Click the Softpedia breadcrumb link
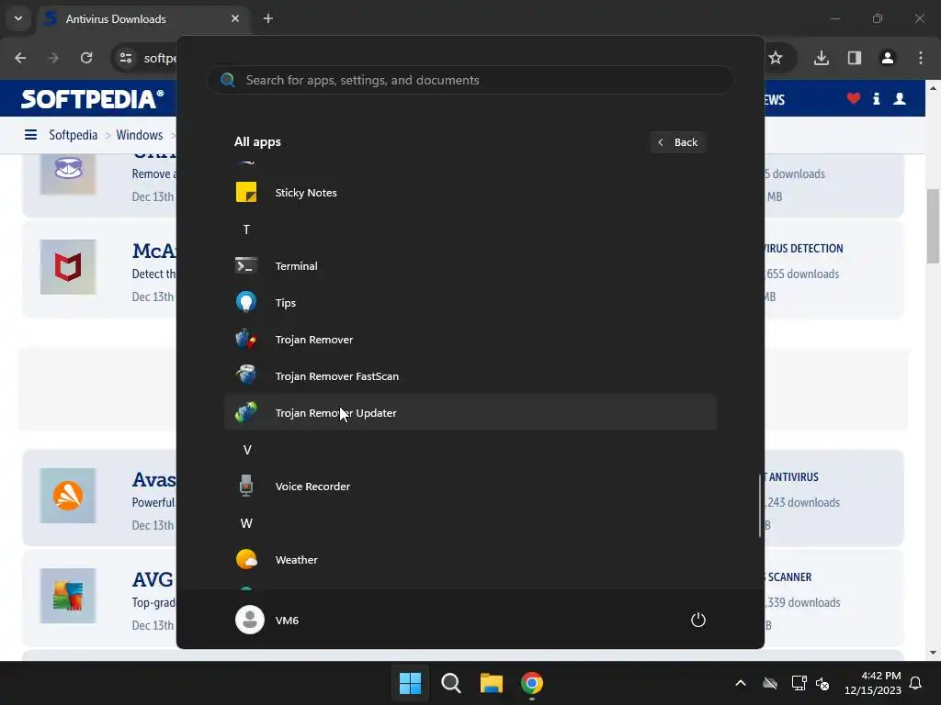The width and height of the screenshot is (941, 705). [x=74, y=135]
